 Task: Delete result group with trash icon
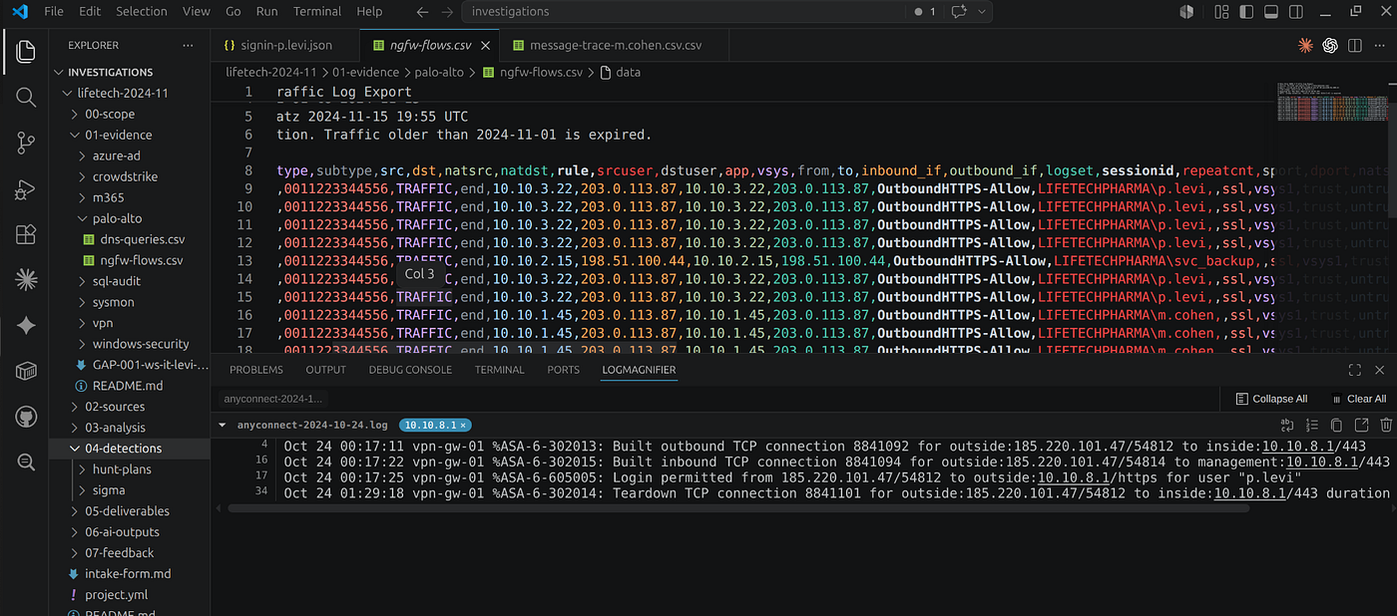pyautogui.click(x=1386, y=425)
